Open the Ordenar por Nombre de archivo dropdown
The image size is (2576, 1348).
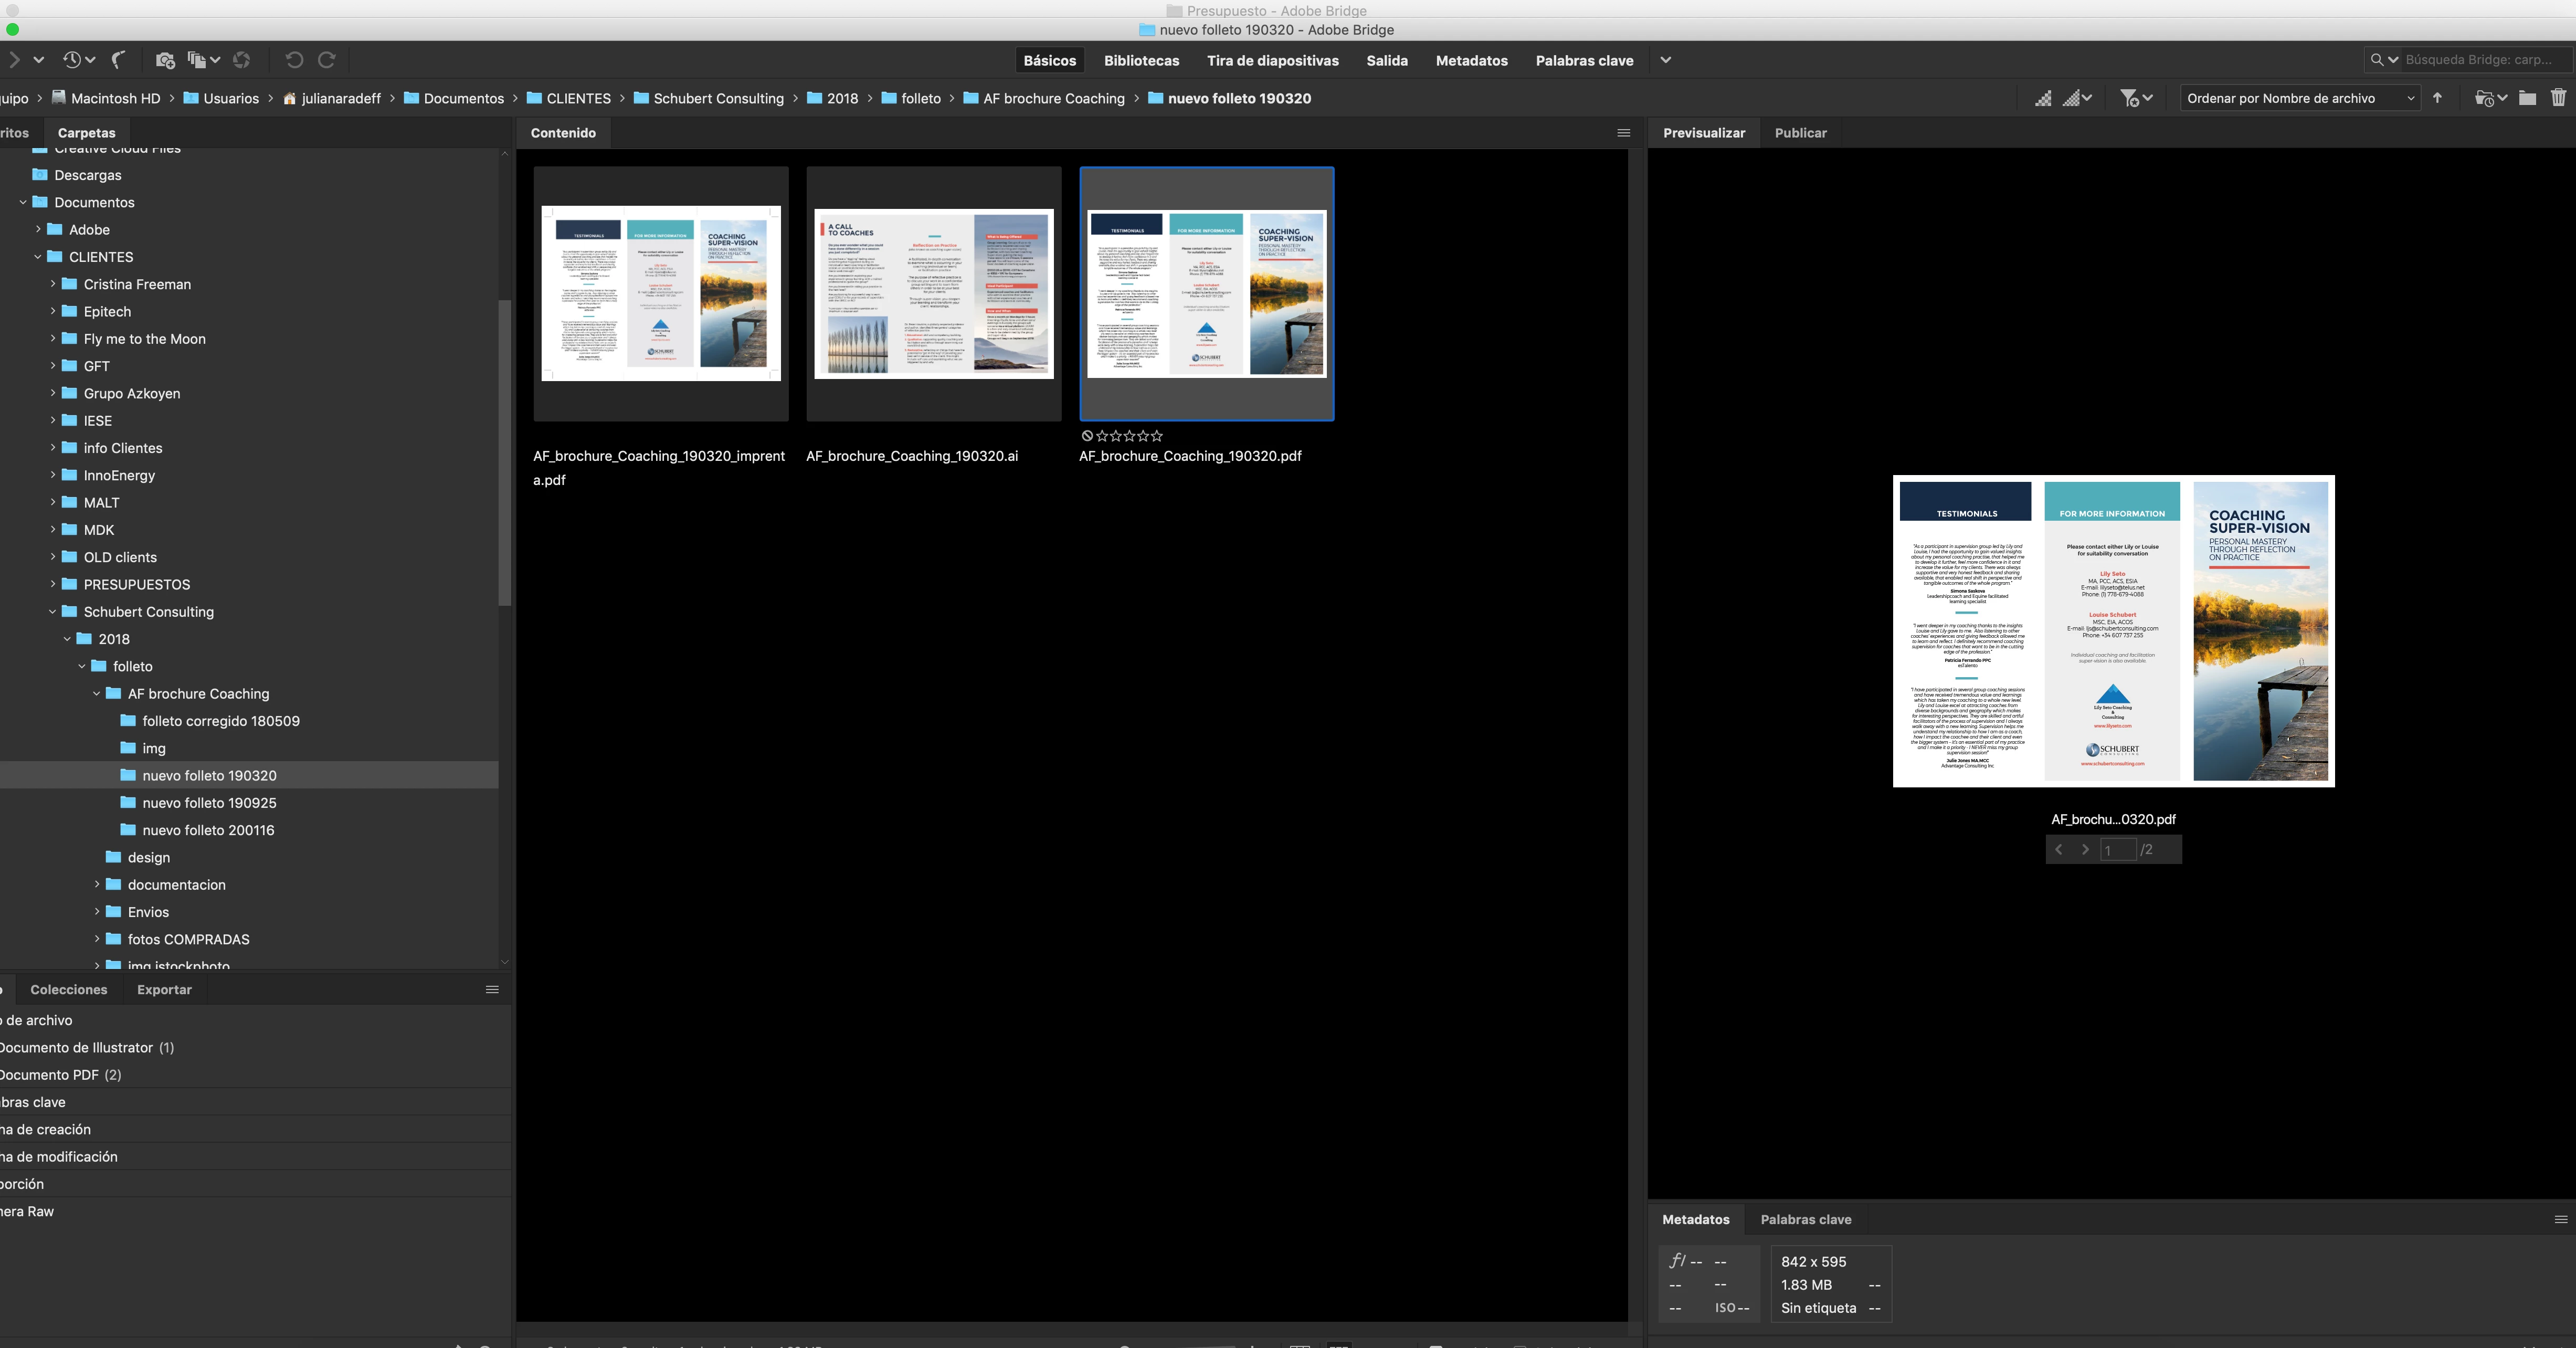(2298, 98)
